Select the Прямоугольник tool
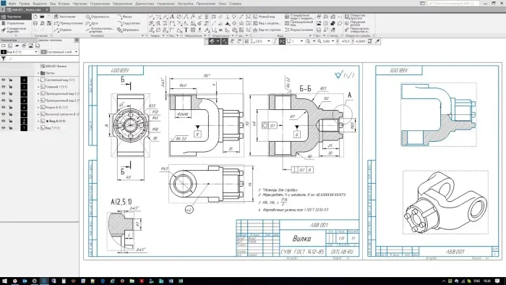Screen dimensions: 506x285 [69, 23]
